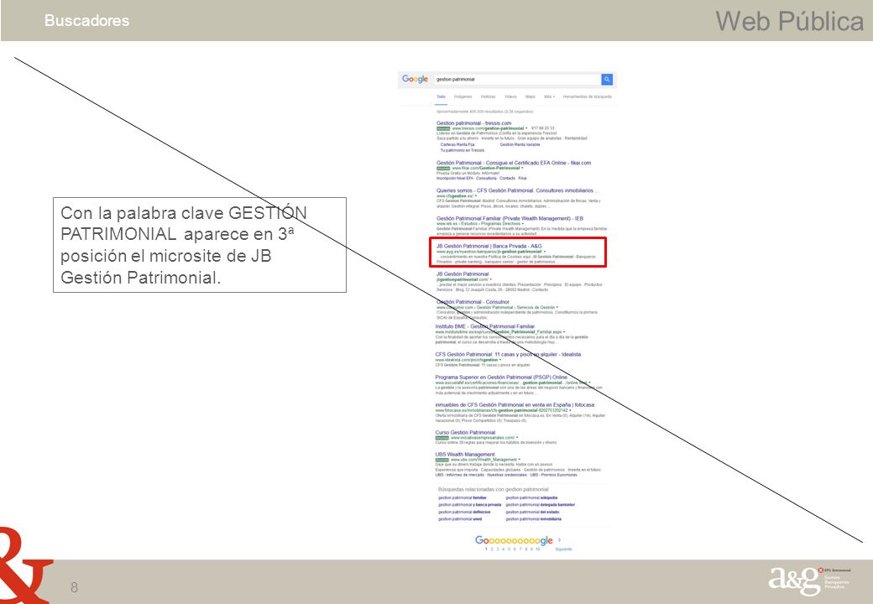Open the 'JB Gestión Patrimonial | Banca Privada - A&G' result

489,246
